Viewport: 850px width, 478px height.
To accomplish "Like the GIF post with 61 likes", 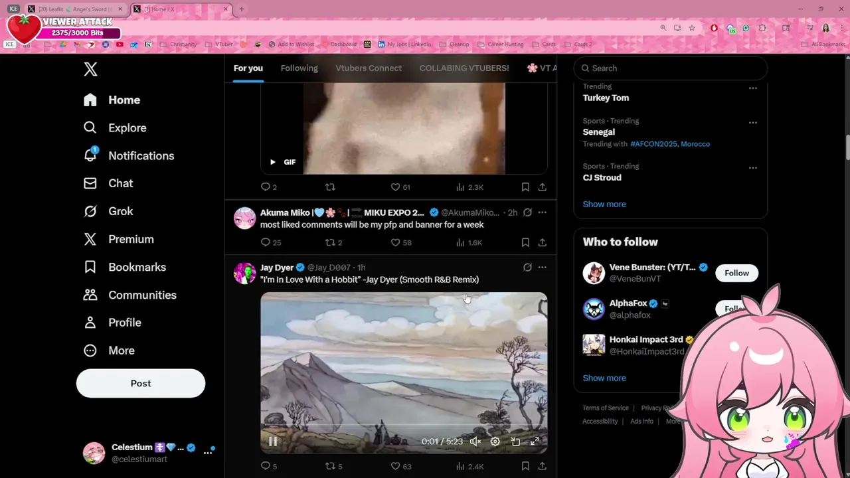I will coord(400,187).
